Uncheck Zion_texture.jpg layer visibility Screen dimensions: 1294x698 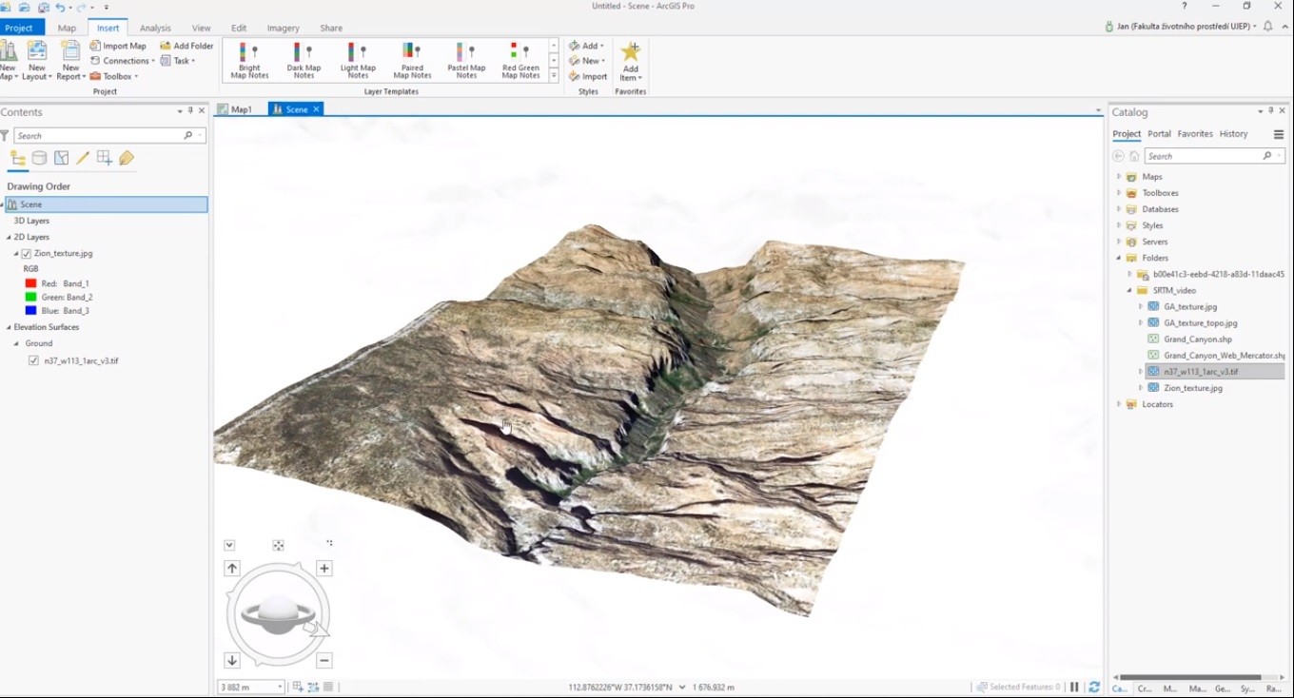(27, 254)
